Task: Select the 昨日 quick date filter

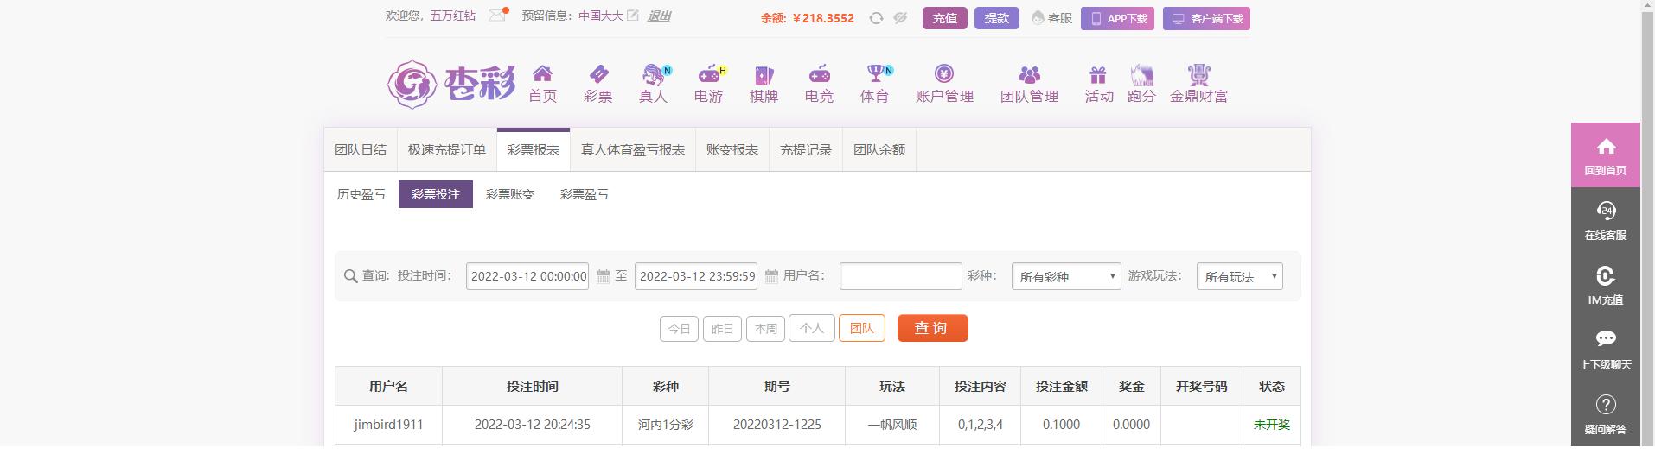Action: point(722,329)
